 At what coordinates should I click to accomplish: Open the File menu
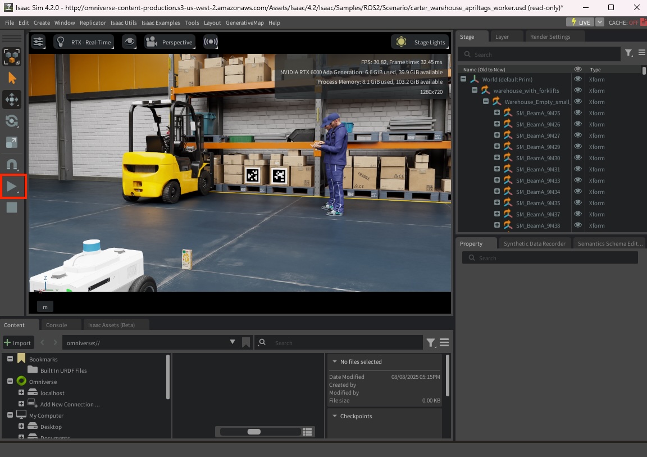10,22
